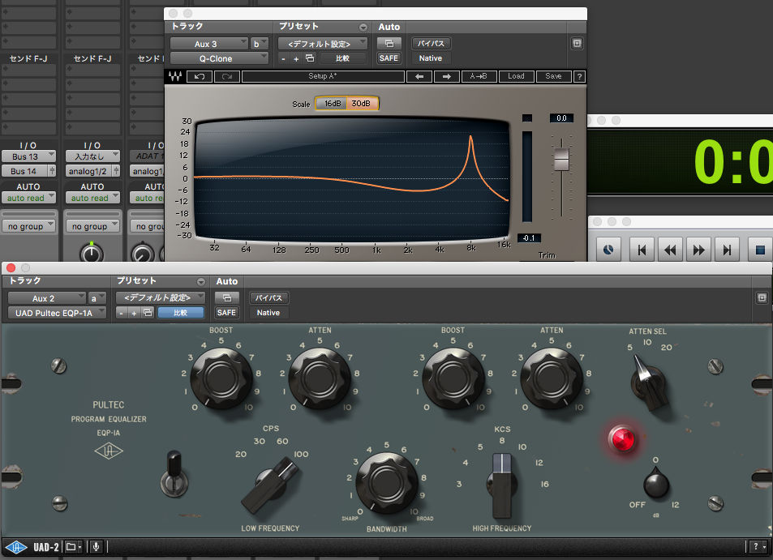Copy setup A to B in Q-Clone
This screenshot has height=560, width=773.
(479, 76)
